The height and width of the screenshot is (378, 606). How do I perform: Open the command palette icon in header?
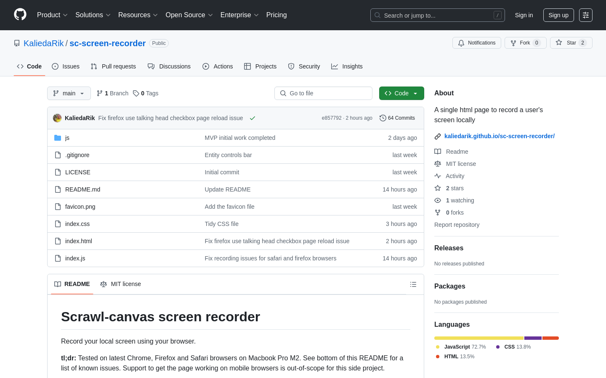pyautogui.click(x=586, y=15)
